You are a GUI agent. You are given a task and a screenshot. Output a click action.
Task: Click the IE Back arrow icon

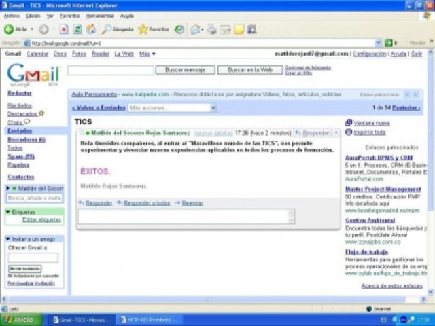pyautogui.click(x=9, y=29)
